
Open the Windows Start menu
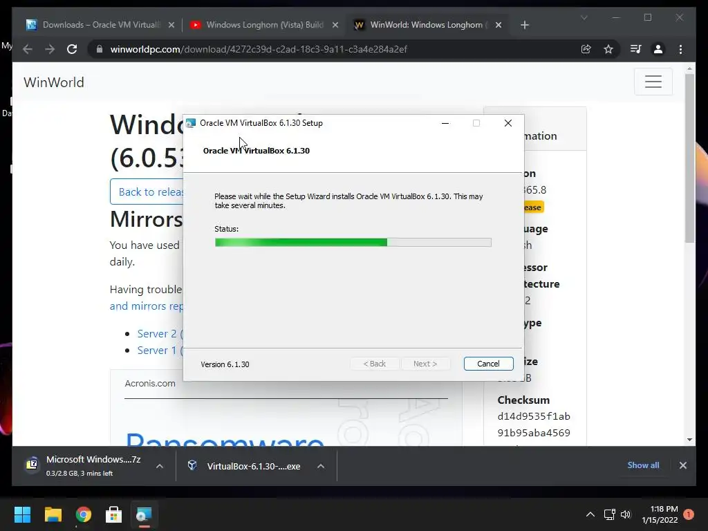coord(22,514)
